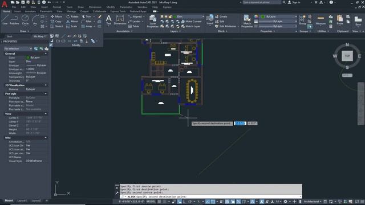Open the Format menu

pyautogui.click(x=57, y=7)
